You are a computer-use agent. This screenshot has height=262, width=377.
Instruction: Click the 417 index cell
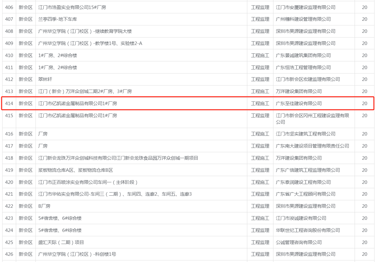(9, 146)
